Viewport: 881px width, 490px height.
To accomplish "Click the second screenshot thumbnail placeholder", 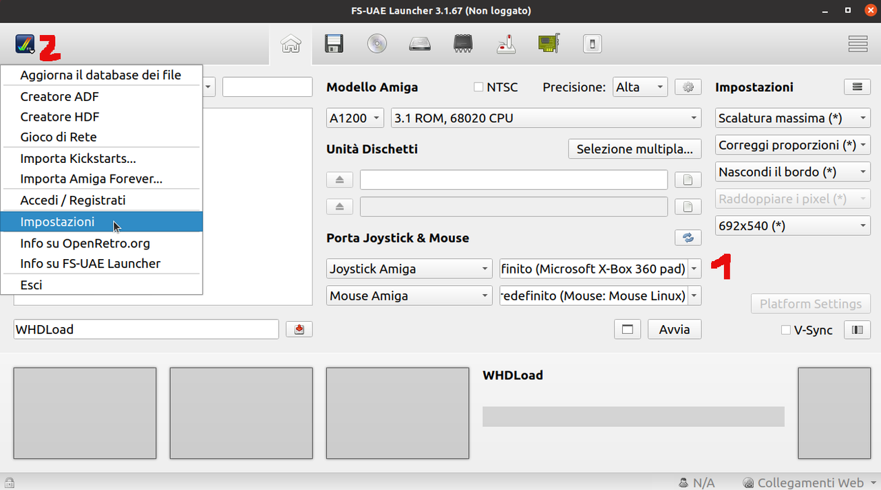I will pyautogui.click(x=241, y=413).
